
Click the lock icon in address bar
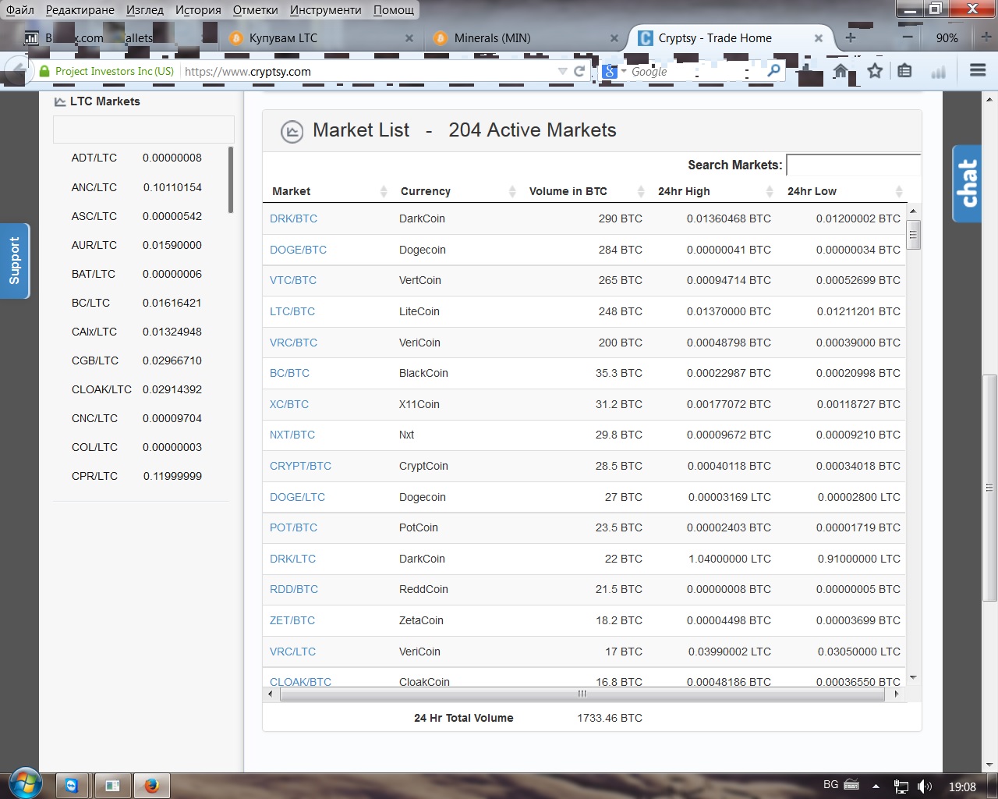click(x=44, y=71)
